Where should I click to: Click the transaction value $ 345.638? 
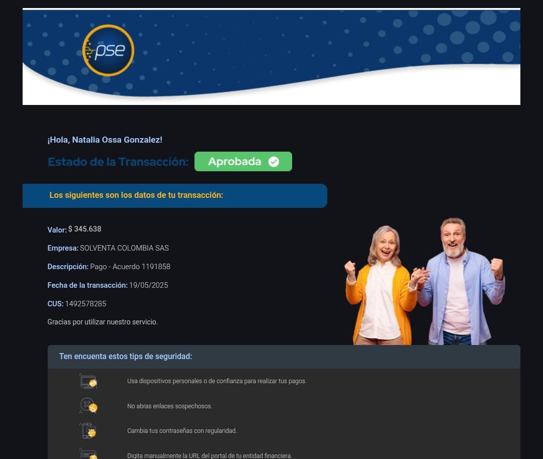84,229
